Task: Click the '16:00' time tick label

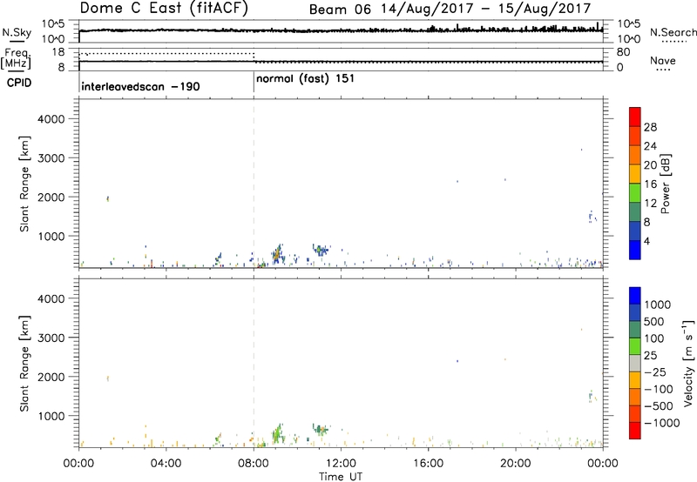Action: (428, 464)
